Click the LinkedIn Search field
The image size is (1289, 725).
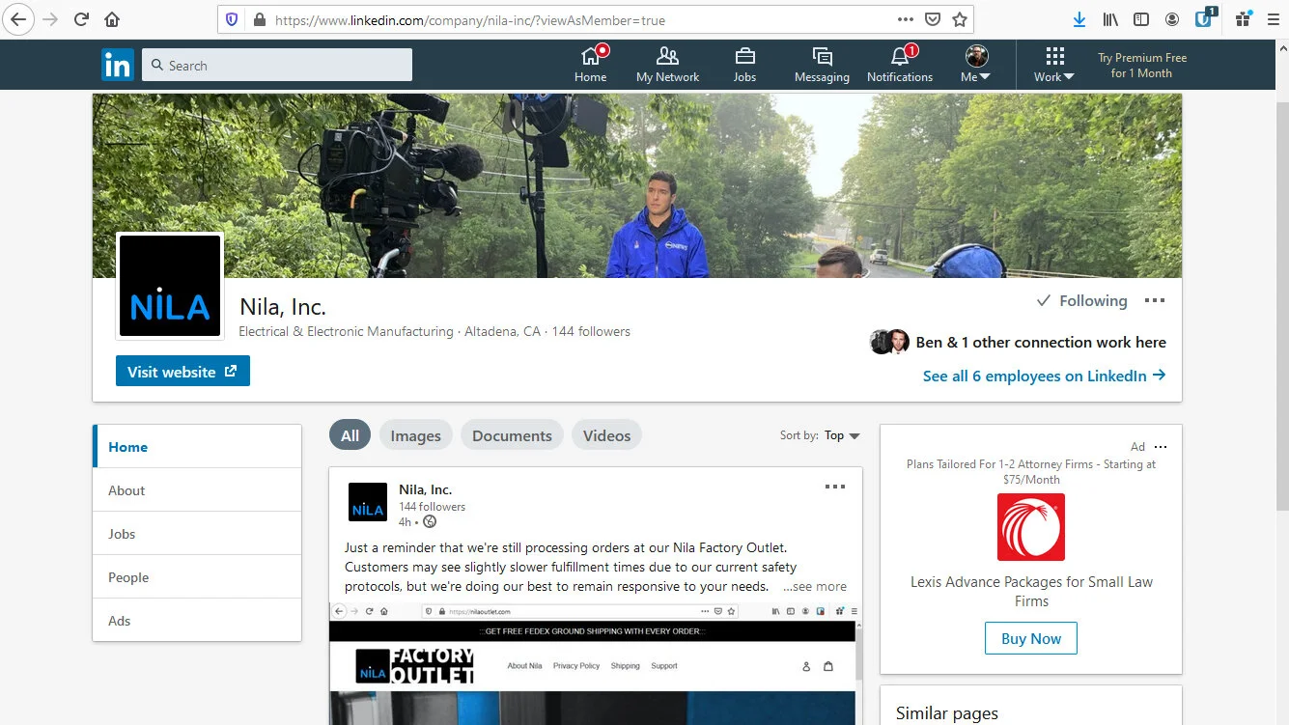277,65
